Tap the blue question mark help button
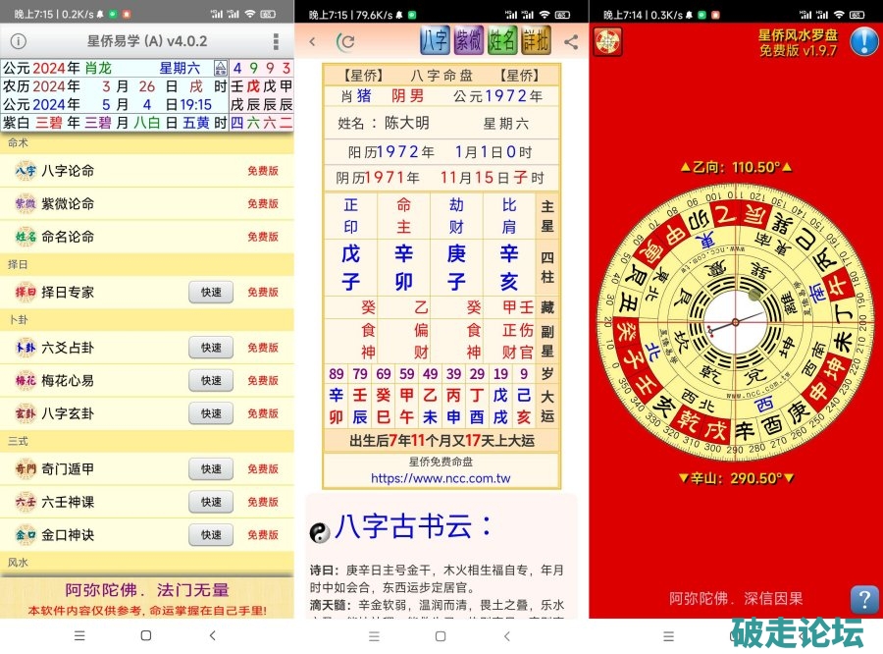 click(863, 599)
